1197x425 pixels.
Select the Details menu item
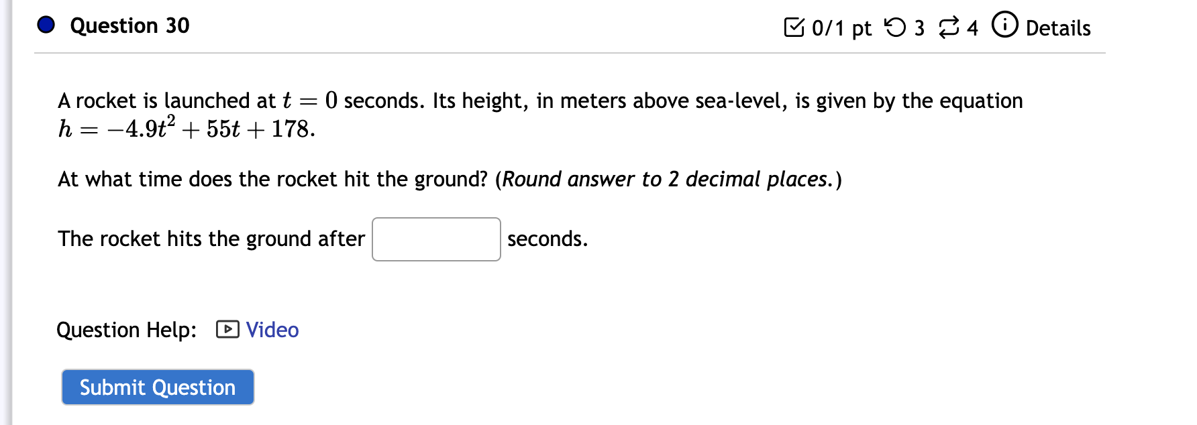1057,27
